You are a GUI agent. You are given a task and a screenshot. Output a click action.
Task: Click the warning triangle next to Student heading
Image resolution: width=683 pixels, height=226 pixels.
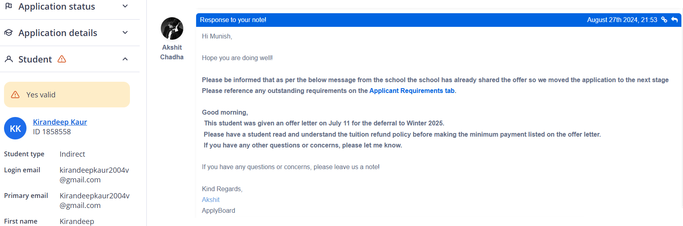(x=62, y=59)
